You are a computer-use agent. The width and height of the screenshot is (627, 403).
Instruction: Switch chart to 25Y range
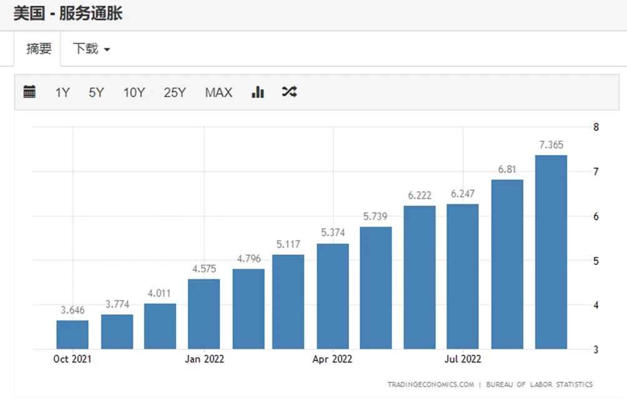[x=175, y=92]
